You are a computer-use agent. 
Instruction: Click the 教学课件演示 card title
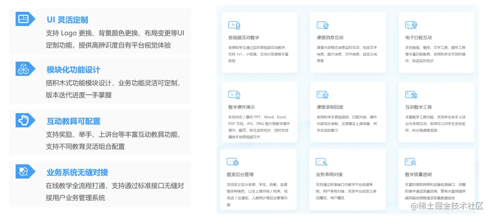[x=241, y=107]
